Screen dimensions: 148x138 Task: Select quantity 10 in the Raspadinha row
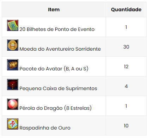pyautogui.click(x=126, y=126)
